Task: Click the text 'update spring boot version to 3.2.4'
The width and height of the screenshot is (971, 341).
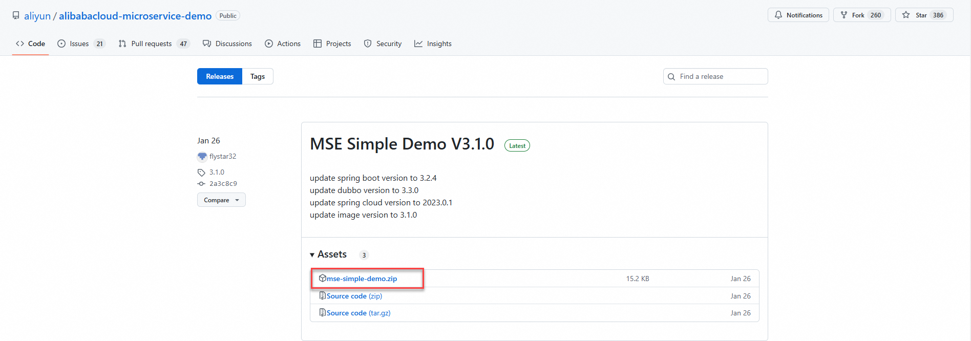Action: pos(373,178)
